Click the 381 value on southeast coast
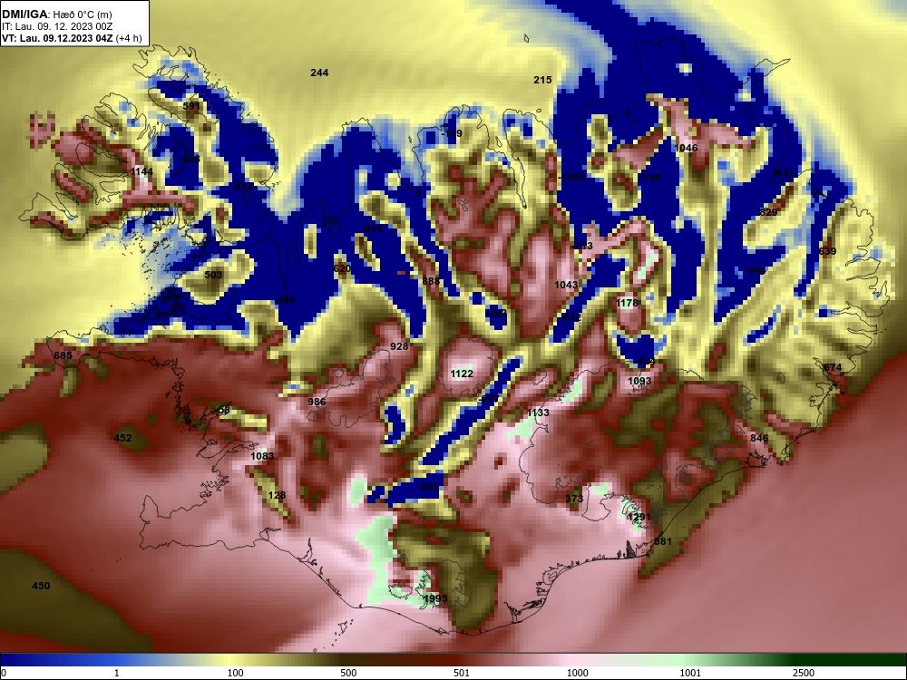Image resolution: width=907 pixels, height=680 pixels. click(x=663, y=541)
